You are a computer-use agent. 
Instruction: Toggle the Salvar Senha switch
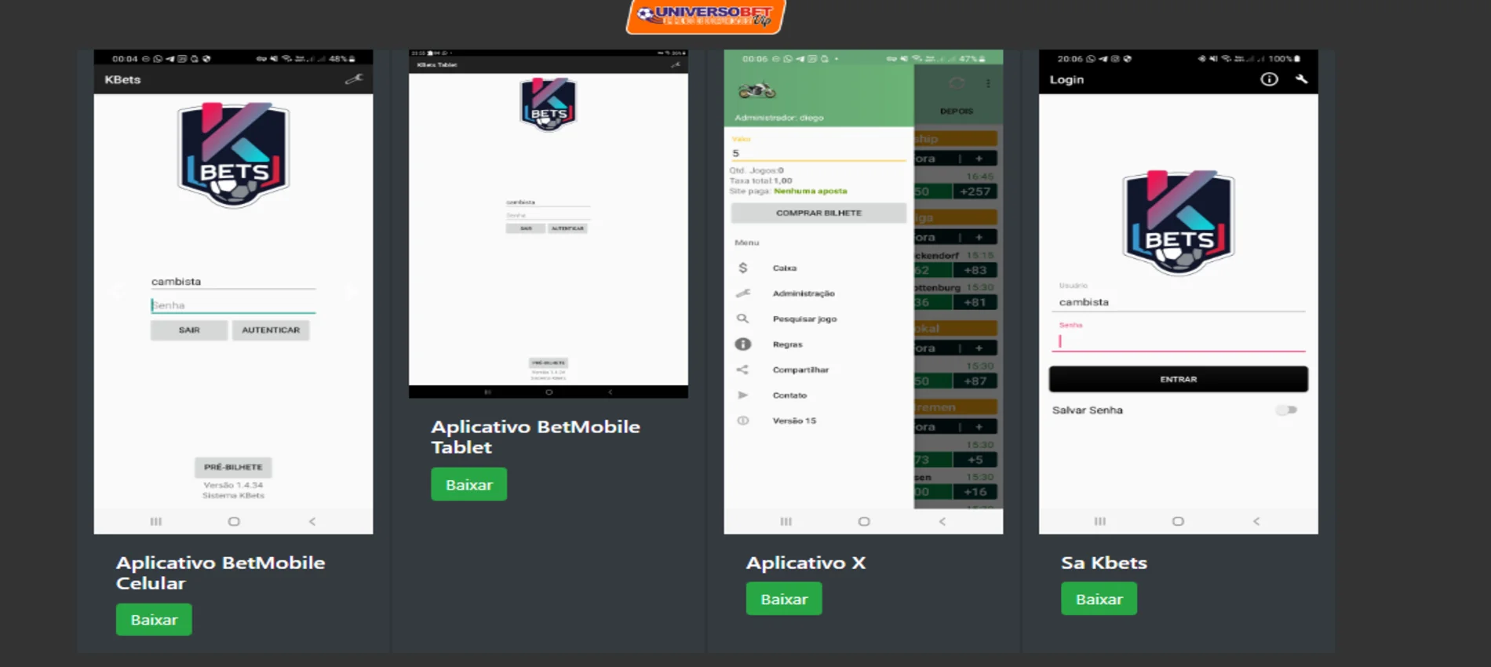coord(1285,410)
